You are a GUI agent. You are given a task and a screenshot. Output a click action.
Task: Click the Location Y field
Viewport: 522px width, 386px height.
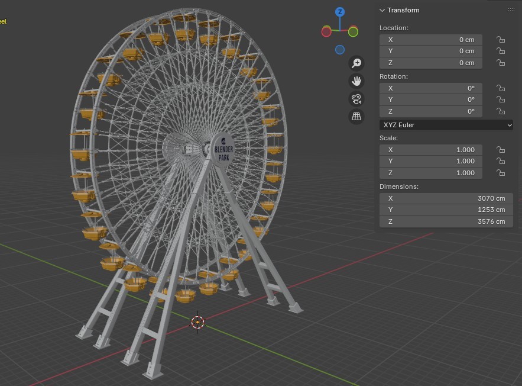pyautogui.click(x=430, y=51)
